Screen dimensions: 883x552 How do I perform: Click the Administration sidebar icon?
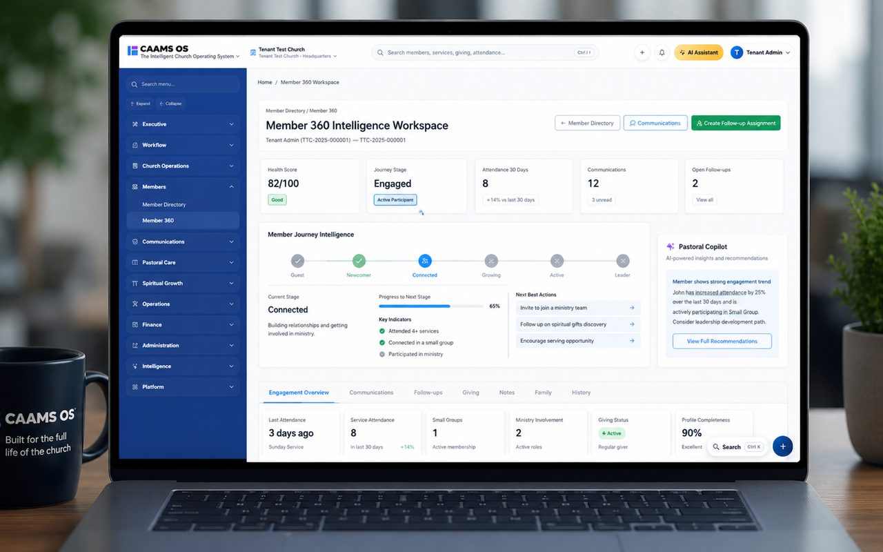tap(135, 345)
